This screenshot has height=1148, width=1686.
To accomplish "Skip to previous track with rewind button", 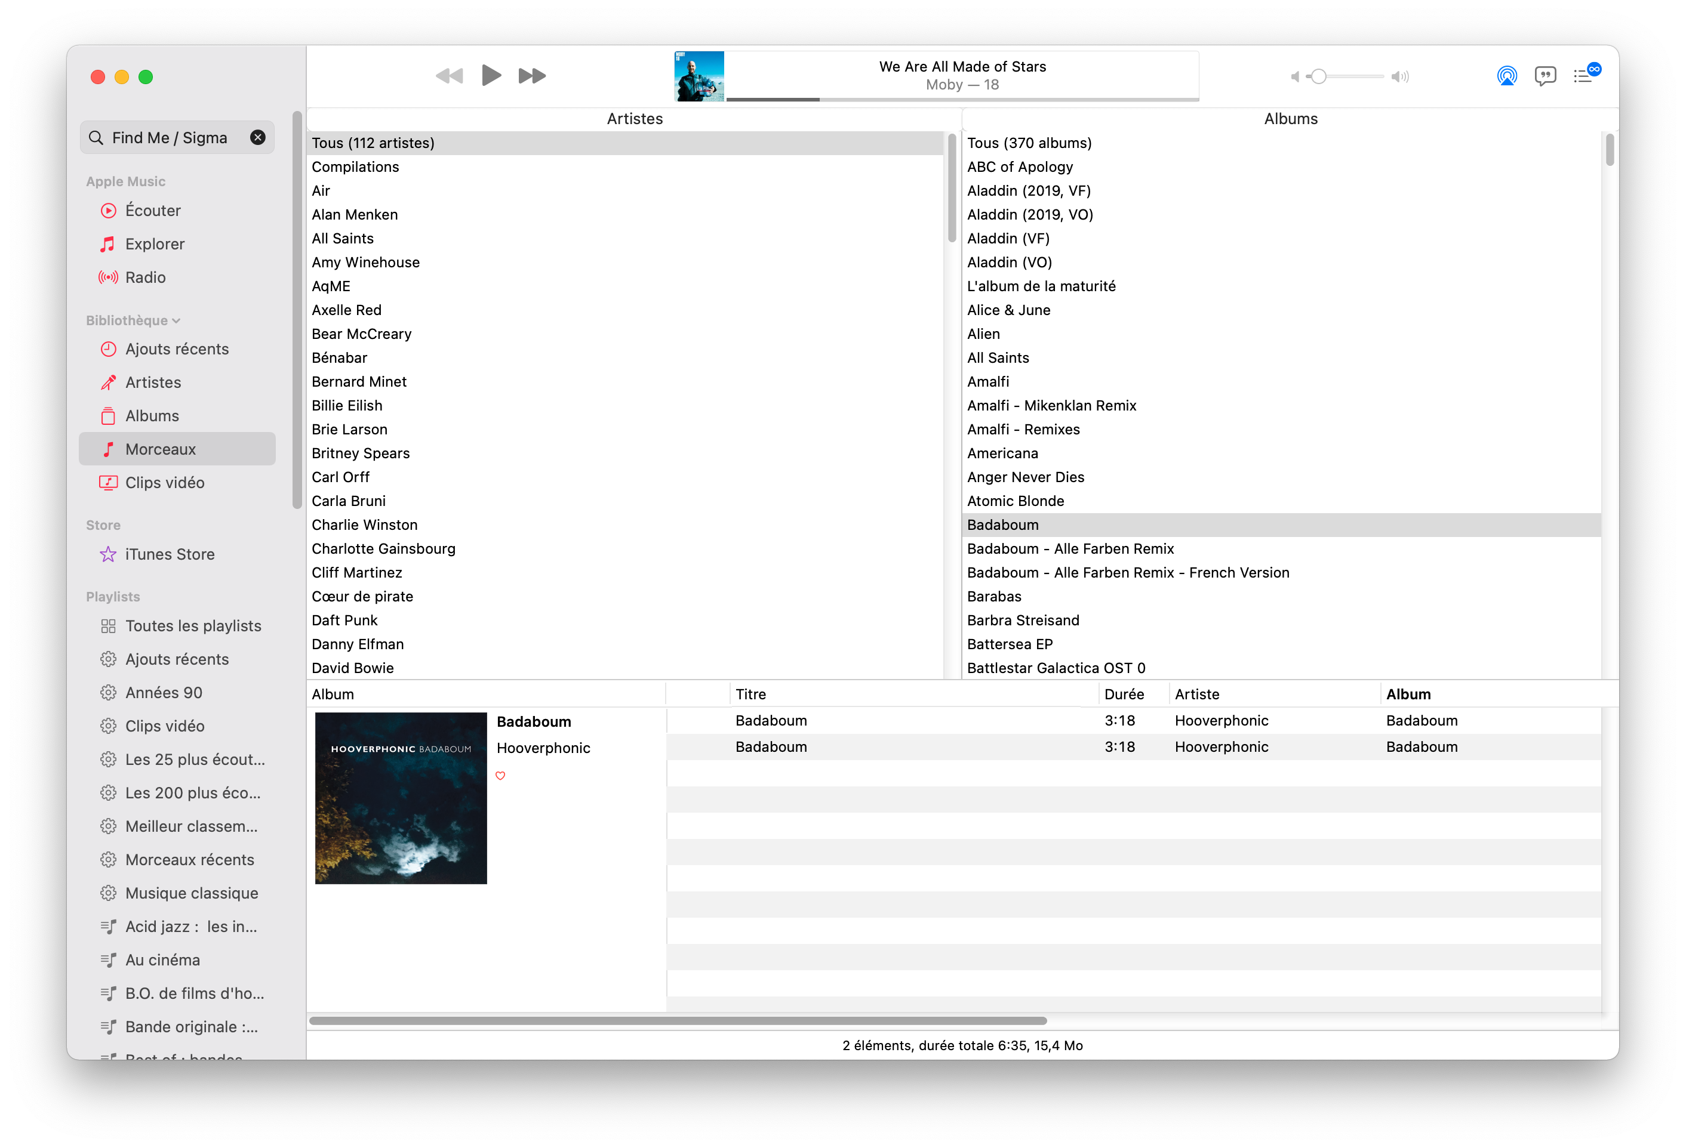I will tap(450, 75).
